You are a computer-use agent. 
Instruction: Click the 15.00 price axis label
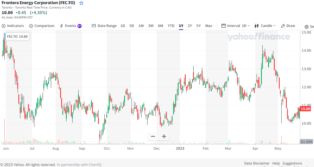pyautogui.click(x=306, y=32)
